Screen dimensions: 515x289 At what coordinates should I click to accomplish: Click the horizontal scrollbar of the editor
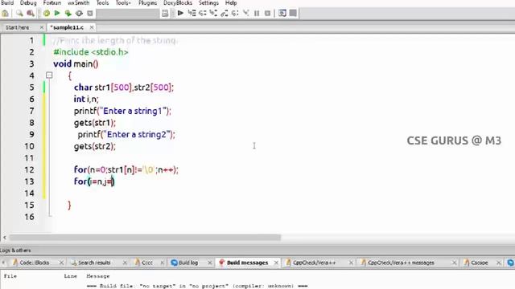click(x=145, y=238)
